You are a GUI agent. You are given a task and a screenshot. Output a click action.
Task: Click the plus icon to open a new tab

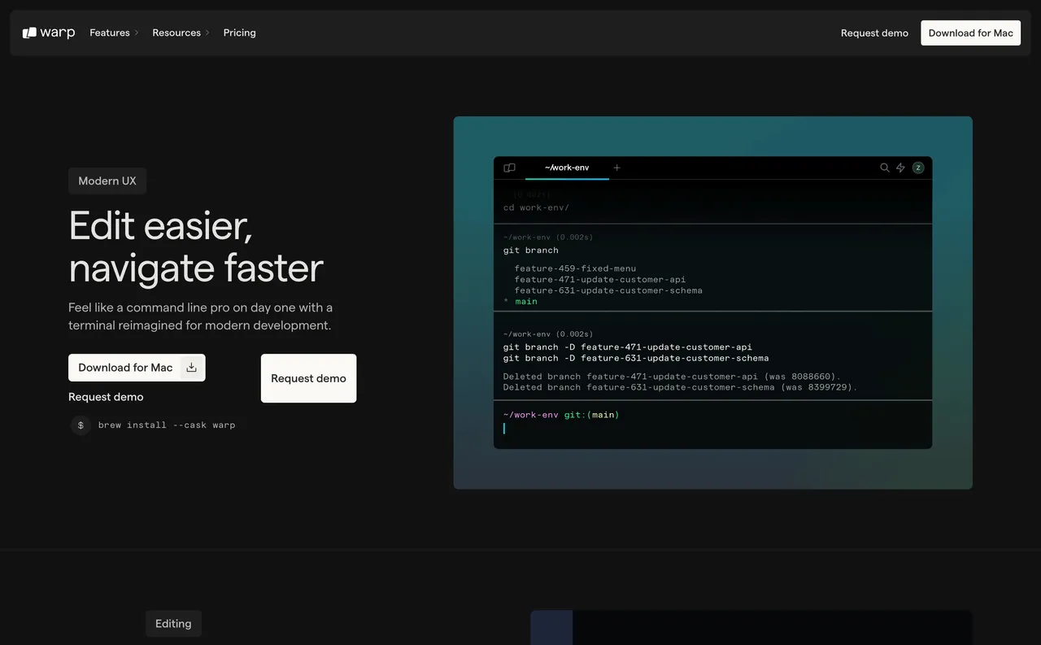click(616, 168)
